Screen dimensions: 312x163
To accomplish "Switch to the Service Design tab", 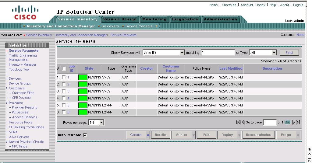I will (x=120, y=19).
